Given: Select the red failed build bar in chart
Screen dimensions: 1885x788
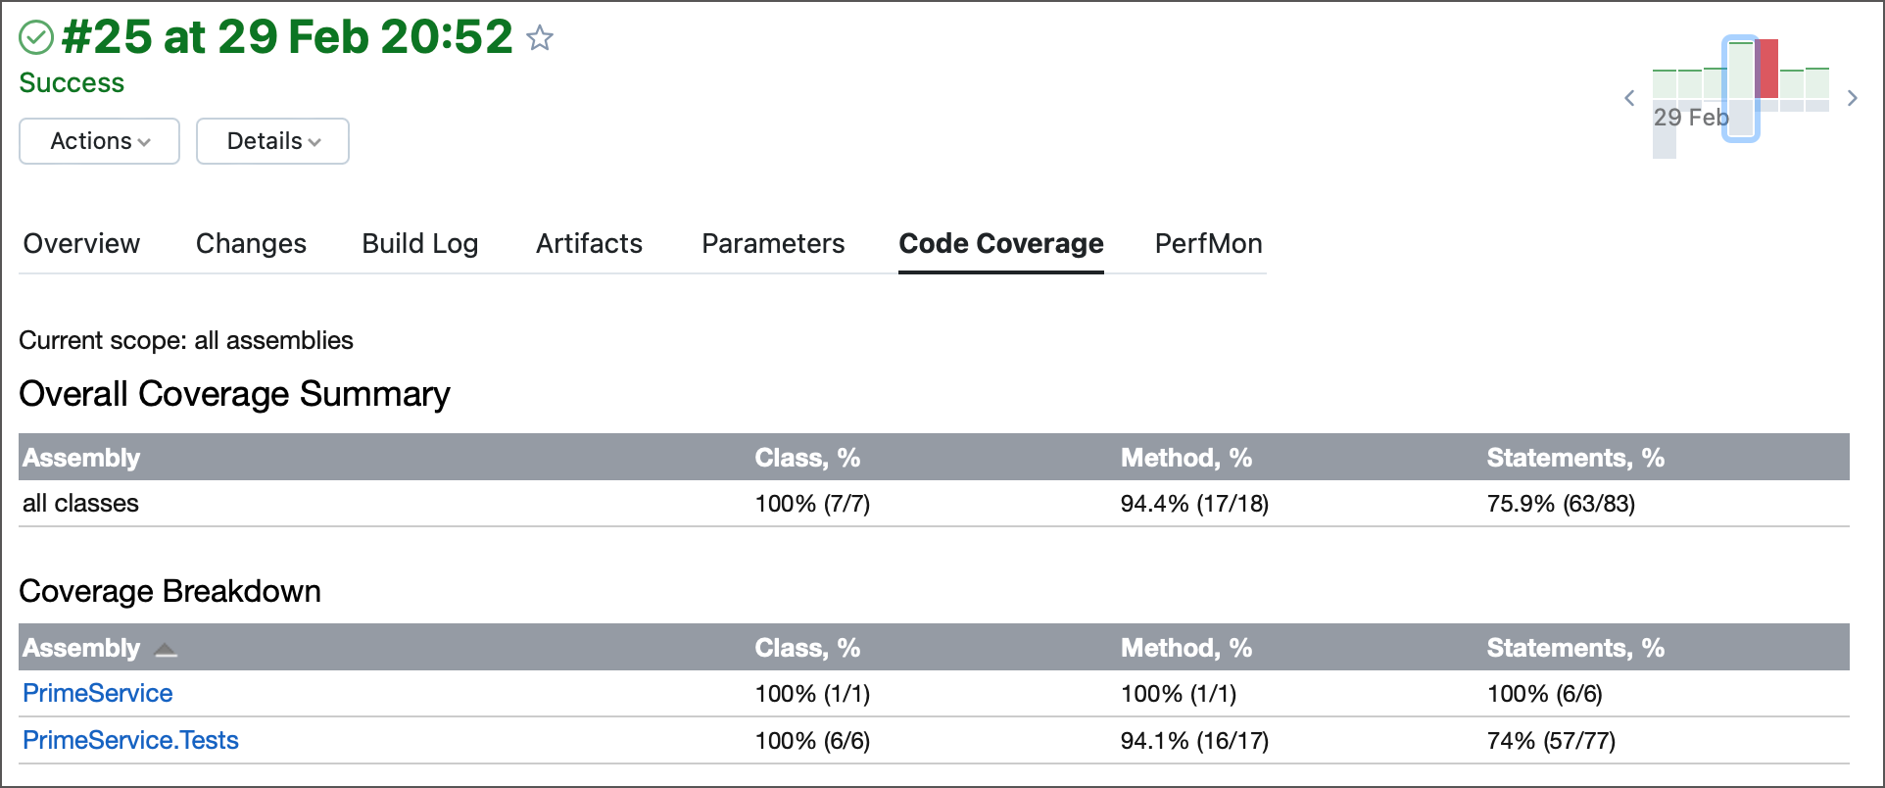Looking at the screenshot, I should tap(1768, 69).
